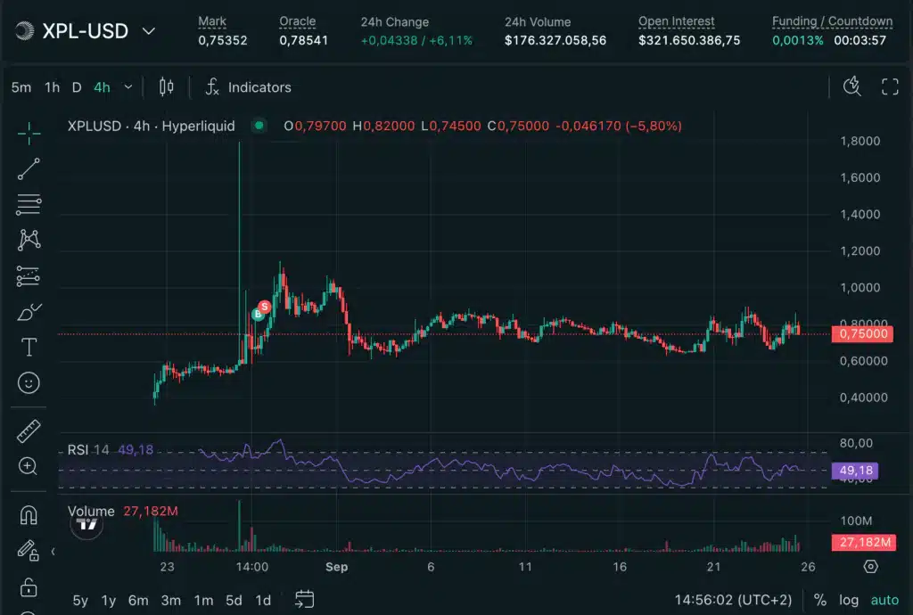Select the Text annotation tool
The image size is (913, 615).
[29, 347]
